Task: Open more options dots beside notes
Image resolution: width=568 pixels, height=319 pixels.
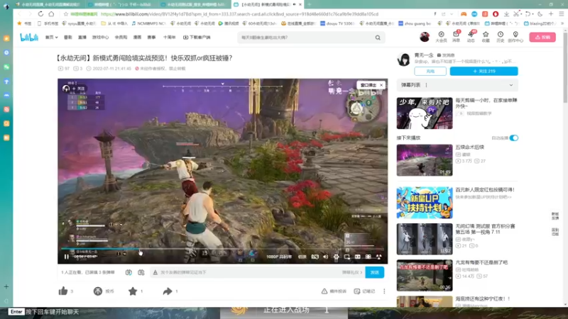Action: [384, 291]
